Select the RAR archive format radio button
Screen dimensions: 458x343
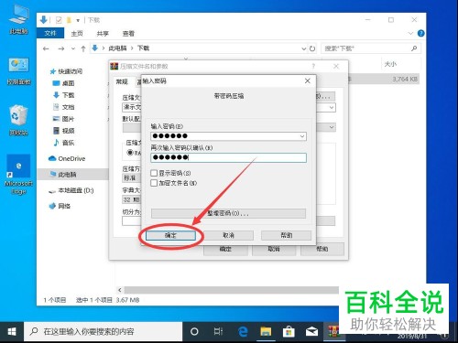(x=130, y=152)
